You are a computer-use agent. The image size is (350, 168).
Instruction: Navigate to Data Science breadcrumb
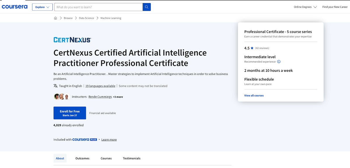click(x=86, y=18)
